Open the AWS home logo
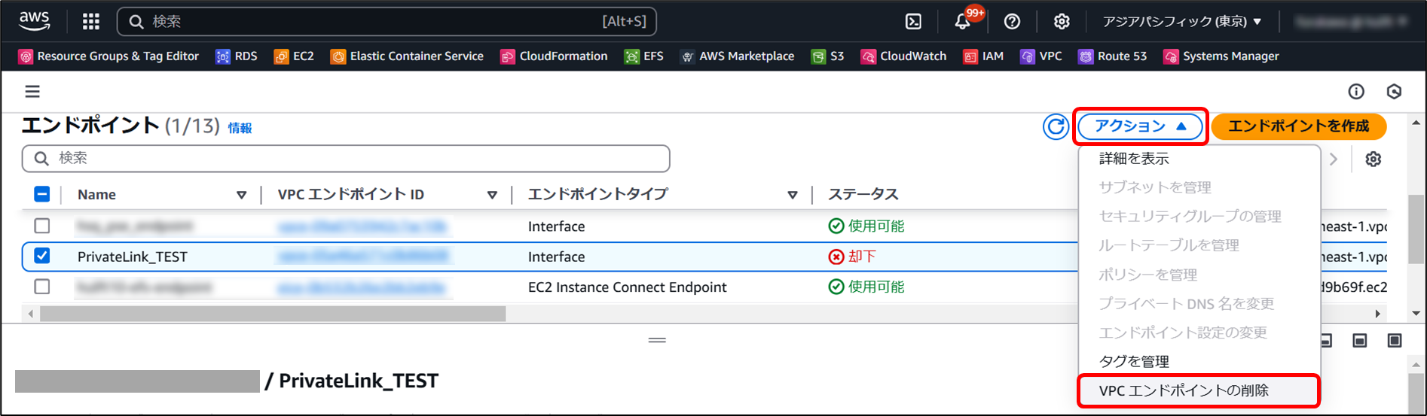The width and height of the screenshot is (1427, 416). 35,21
